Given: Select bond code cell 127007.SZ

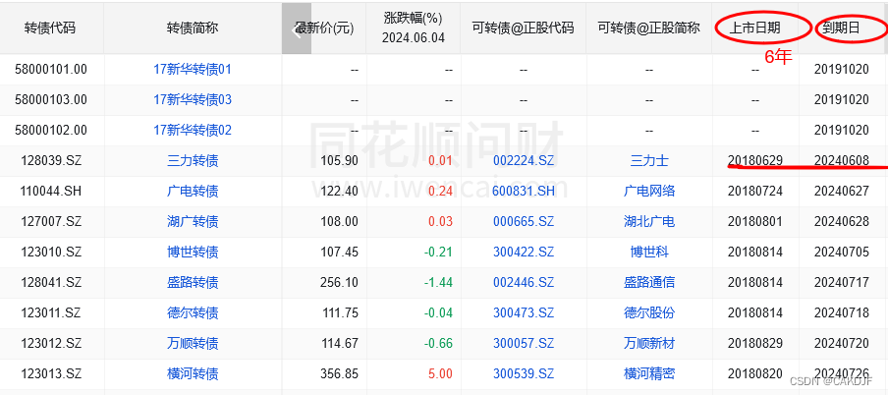Looking at the screenshot, I should click(51, 222).
